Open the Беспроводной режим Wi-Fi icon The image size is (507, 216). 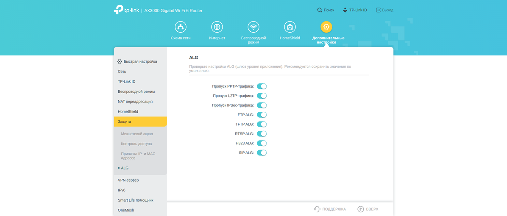[253, 27]
